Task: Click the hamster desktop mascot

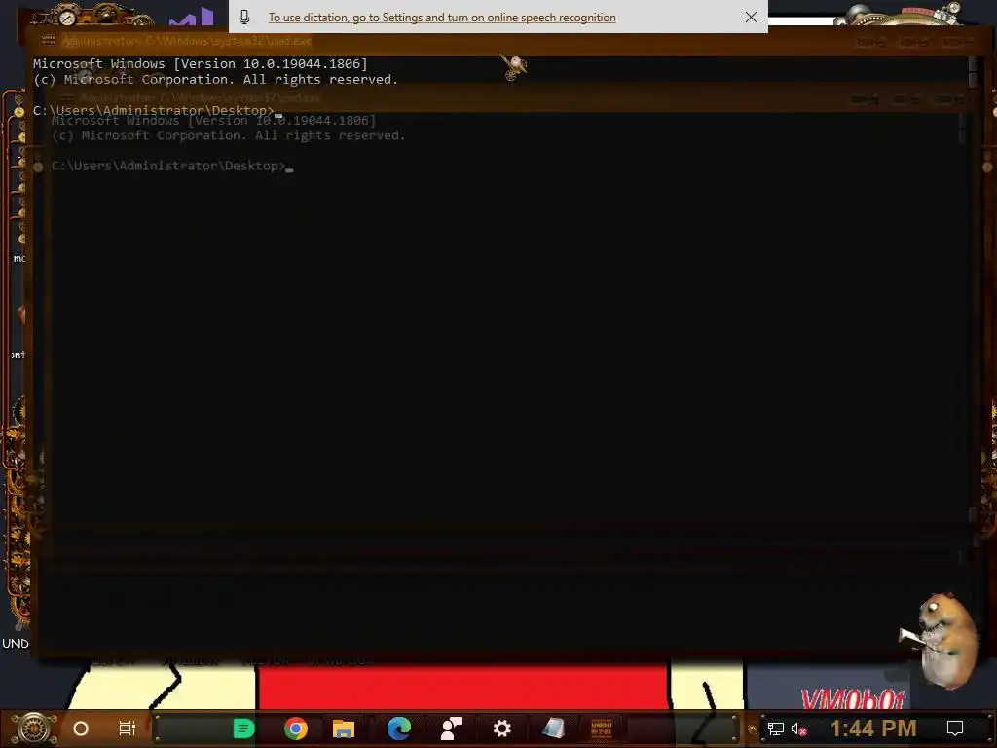Action: [940, 640]
